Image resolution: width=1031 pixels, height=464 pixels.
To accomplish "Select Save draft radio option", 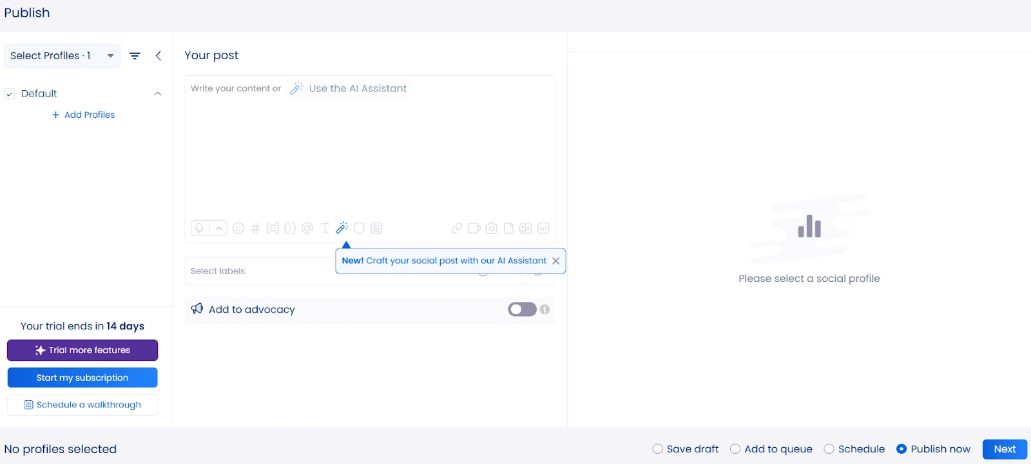I will coord(657,449).
